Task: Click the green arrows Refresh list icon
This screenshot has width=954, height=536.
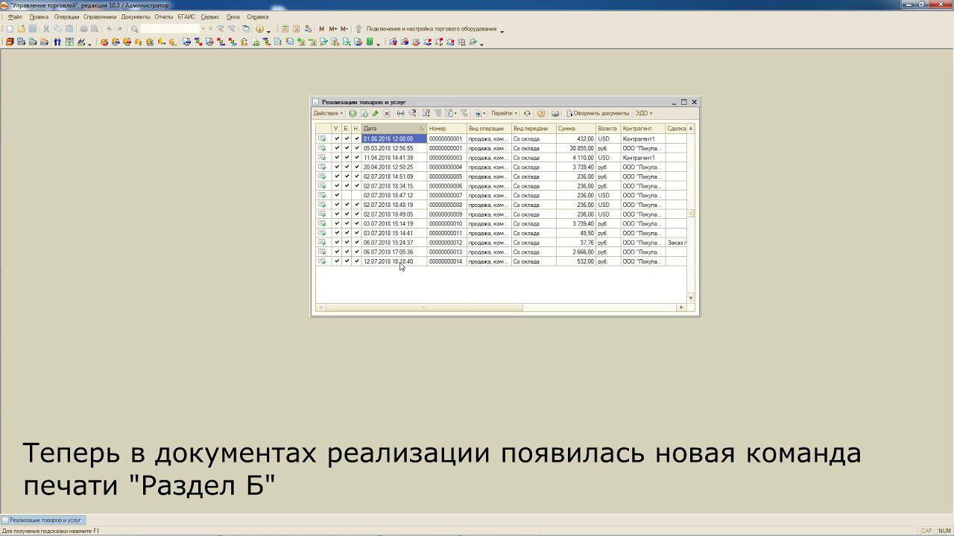Action: tap(527, 113)
